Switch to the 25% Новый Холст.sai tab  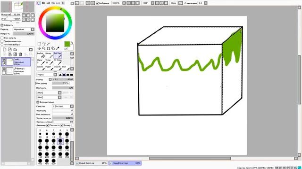(x=91, y=163)
